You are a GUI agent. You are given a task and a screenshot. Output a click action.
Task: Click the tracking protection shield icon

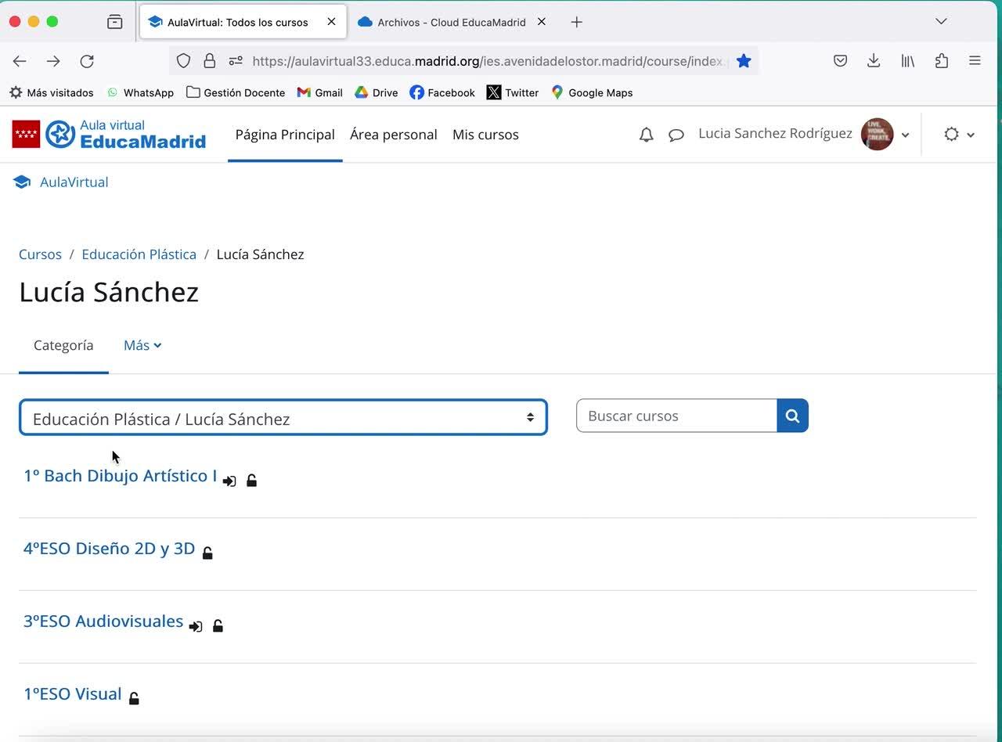183,61
